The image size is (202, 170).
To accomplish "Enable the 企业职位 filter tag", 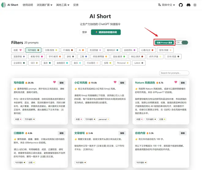I will pyautogui.click(x=19, y=63).
